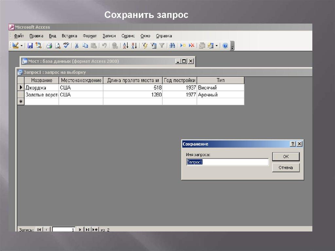The image size is (335, 251).
Task: Open the Файл menu
Action: (19, 36)
